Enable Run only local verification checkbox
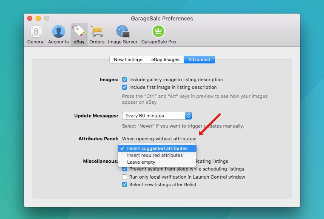The image size is (324, 219). [x=125, y=177]
